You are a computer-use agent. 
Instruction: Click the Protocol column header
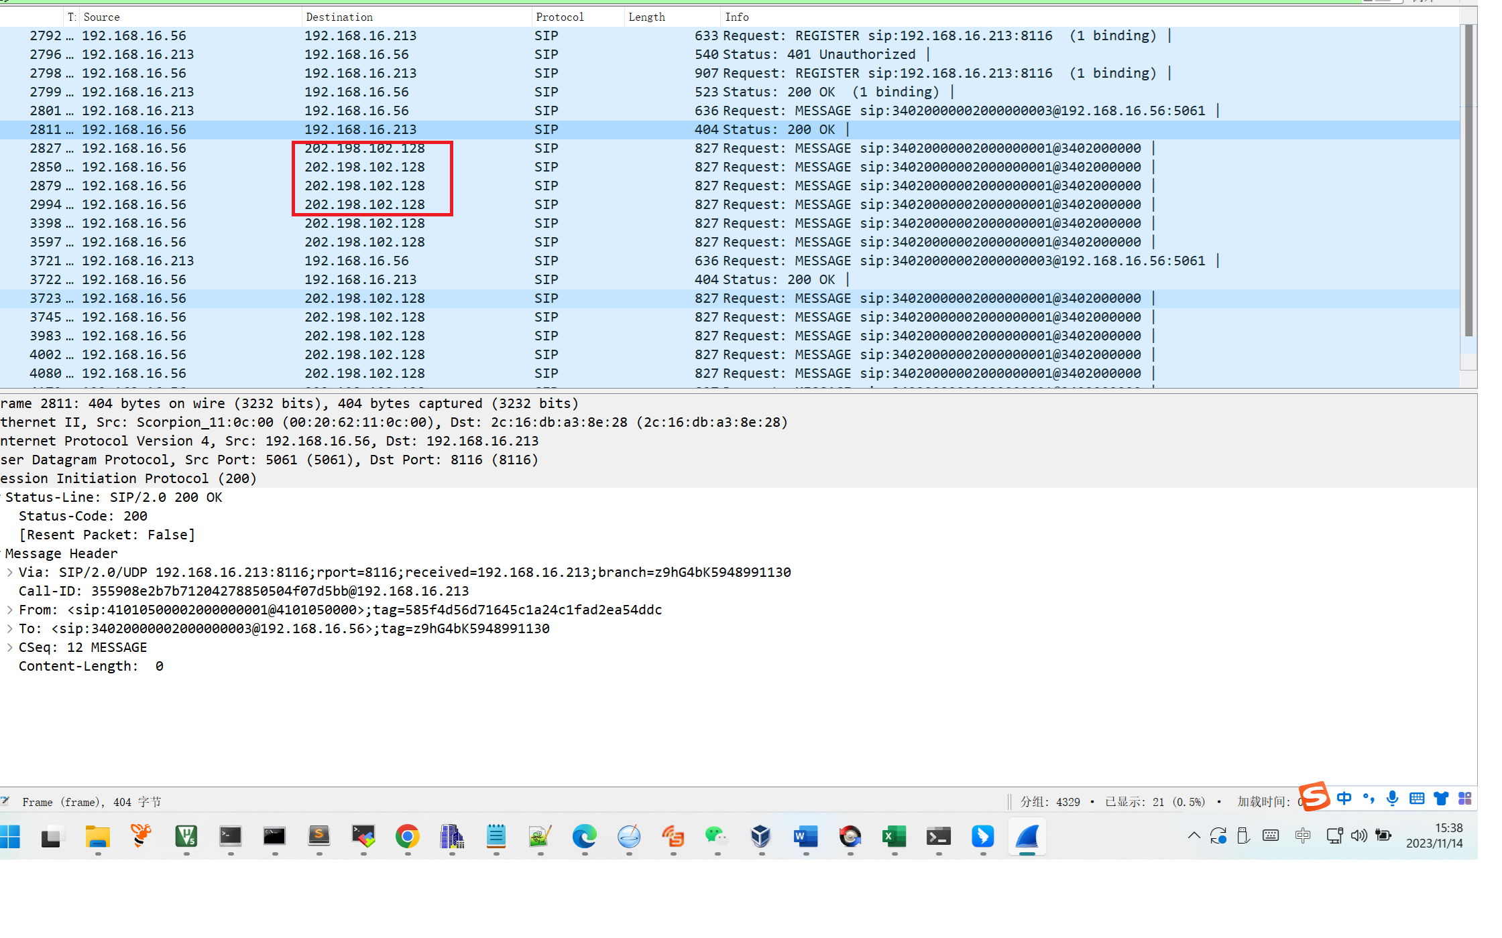tap(560, 17)
